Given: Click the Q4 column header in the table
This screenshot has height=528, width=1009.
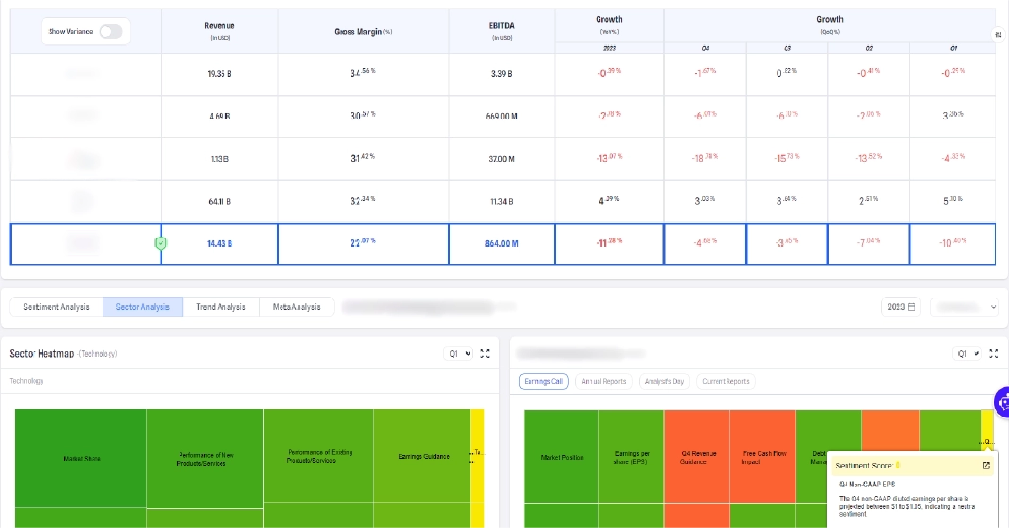Looking at the screenshot, I should pyautogui.click(x=705, y=48).
